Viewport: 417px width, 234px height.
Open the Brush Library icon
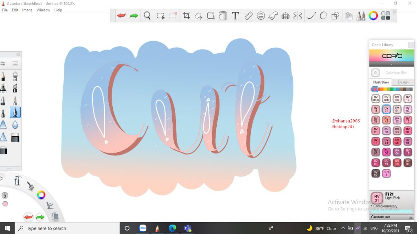[x=15, y=63]
